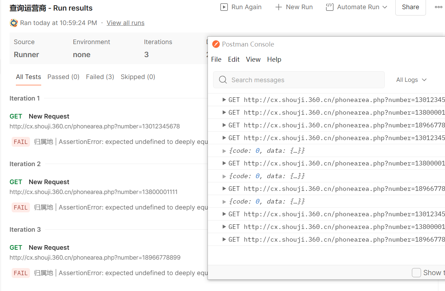Image resolution: width=445 pixels, height=291 pixels.
Task: Switch to the Failed (3) tab
Action: click(100, 77)
